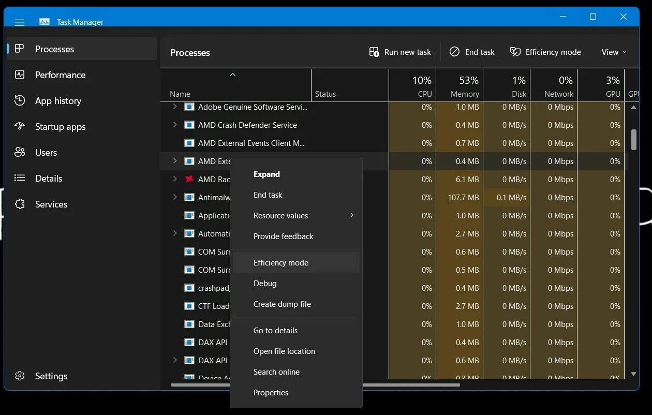
Task: Click the scroll down arrow
Action: 634,374
